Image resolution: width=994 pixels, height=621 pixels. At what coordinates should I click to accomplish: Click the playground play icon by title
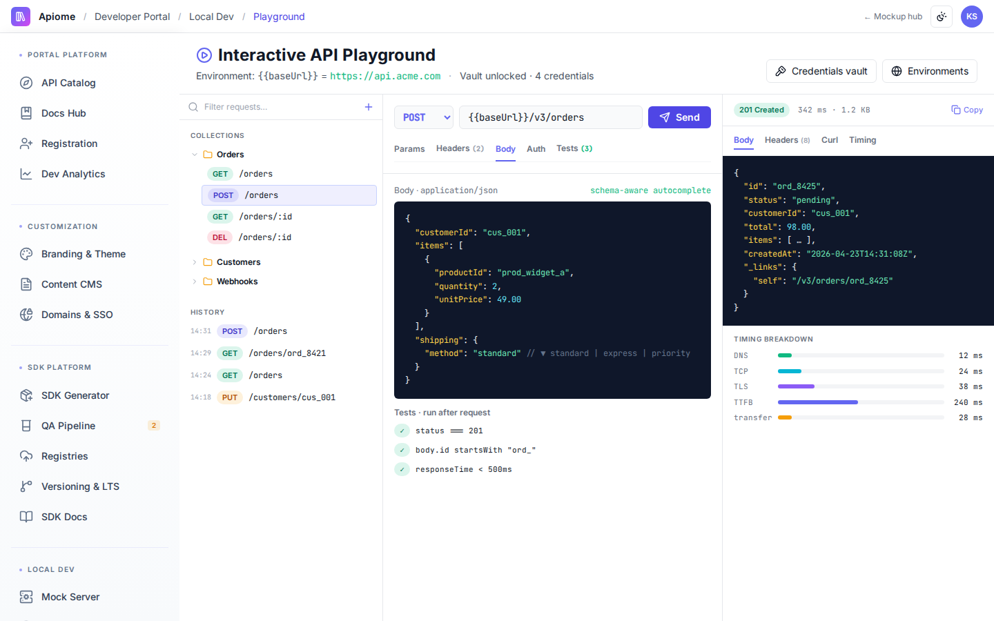click(204, 55)
